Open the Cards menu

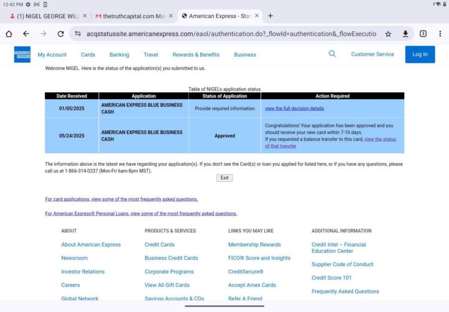(88, 55)
